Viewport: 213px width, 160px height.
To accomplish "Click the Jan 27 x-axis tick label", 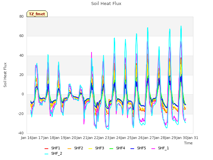I will coord(148,138).
